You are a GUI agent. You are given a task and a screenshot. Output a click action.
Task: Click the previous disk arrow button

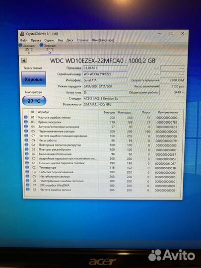coord(24,61)
